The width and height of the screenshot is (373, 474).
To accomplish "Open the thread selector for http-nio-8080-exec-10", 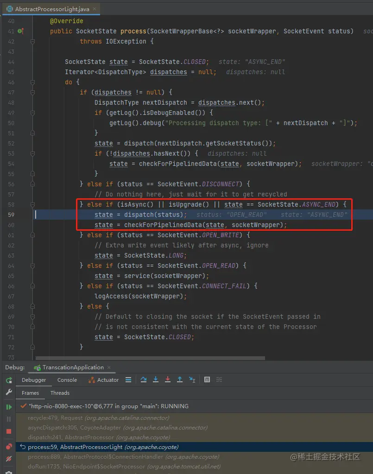I will pos(194,406).
